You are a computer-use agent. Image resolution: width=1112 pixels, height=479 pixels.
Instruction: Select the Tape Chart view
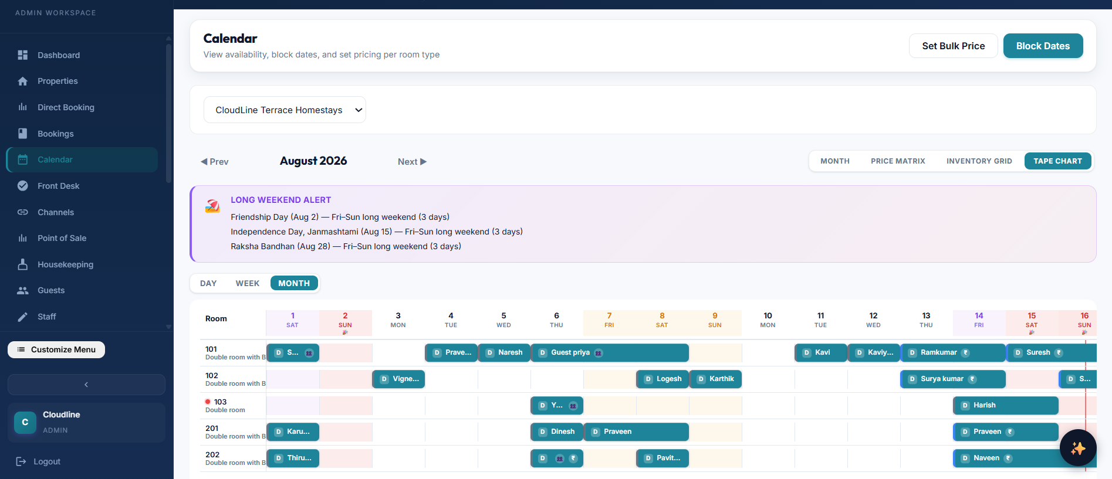click(1057, 161)
